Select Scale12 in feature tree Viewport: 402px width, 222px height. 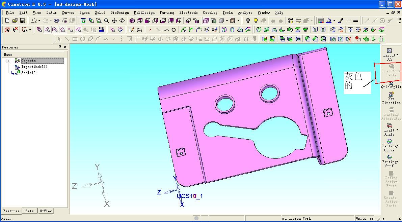28,73
